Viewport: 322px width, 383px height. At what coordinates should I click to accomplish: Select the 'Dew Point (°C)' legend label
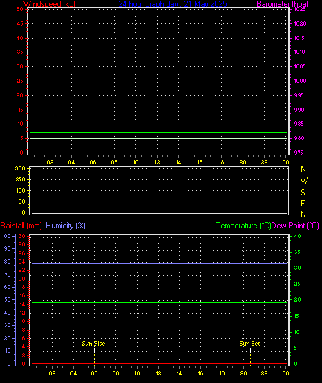(x=295, y=226)
